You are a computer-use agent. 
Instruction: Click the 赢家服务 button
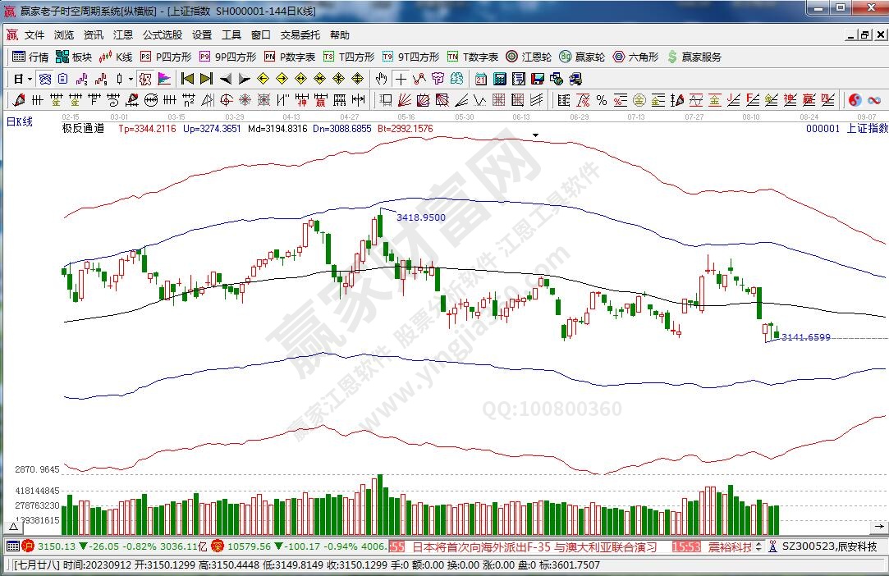[694, 57]
